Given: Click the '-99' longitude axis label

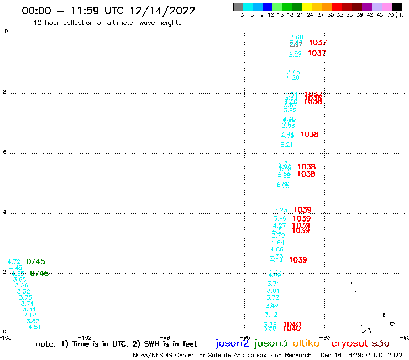Looking at the screenshot, I should 165,337.
